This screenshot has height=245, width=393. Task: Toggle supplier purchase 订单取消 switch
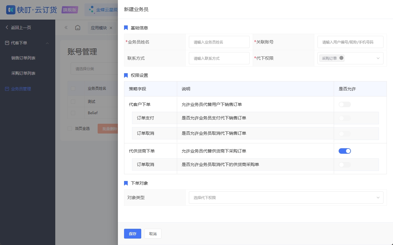(x=345, y=165)
